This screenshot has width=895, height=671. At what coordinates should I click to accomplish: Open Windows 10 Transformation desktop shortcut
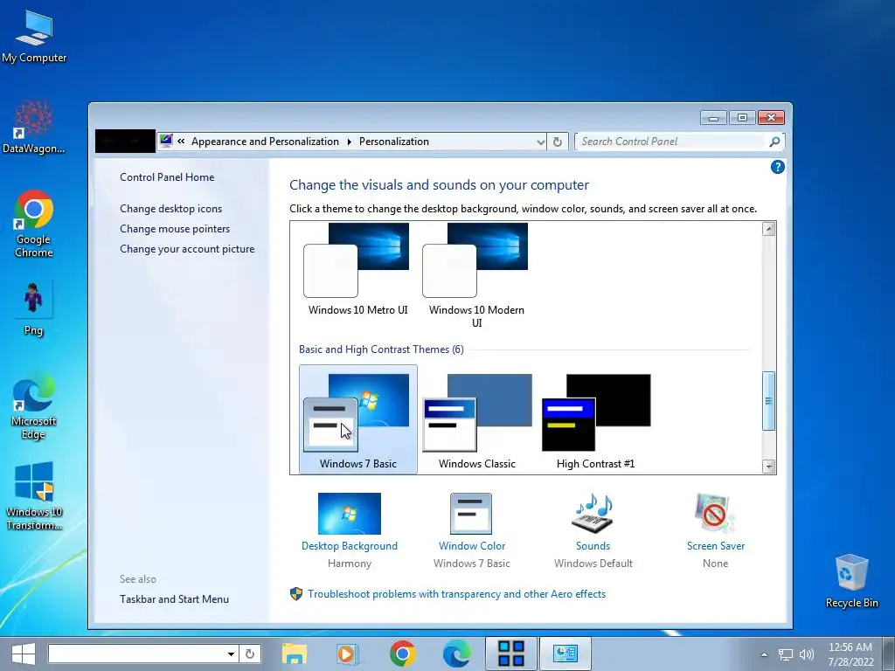(x=34, y=495)
